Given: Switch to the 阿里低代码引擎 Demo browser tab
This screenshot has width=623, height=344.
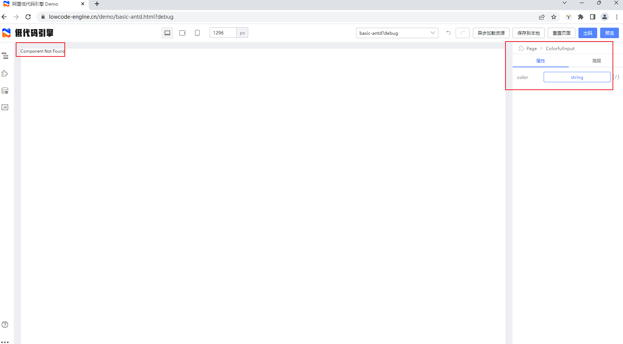Looking at the screenshot, I should point(44,4).
